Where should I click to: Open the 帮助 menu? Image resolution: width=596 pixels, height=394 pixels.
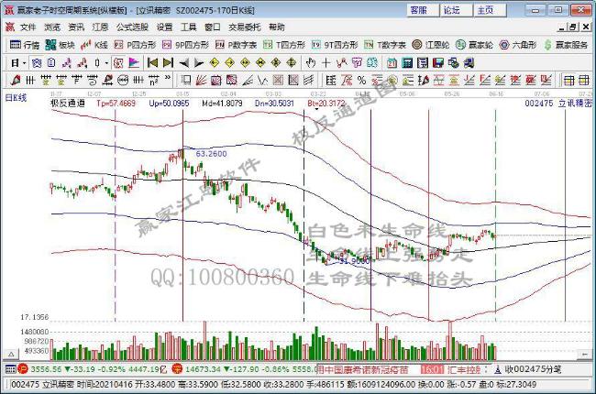(277, 27)
